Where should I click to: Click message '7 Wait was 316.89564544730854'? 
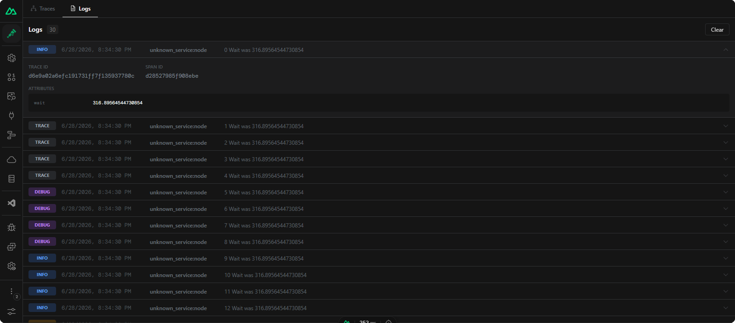click(x=264, y=226)
